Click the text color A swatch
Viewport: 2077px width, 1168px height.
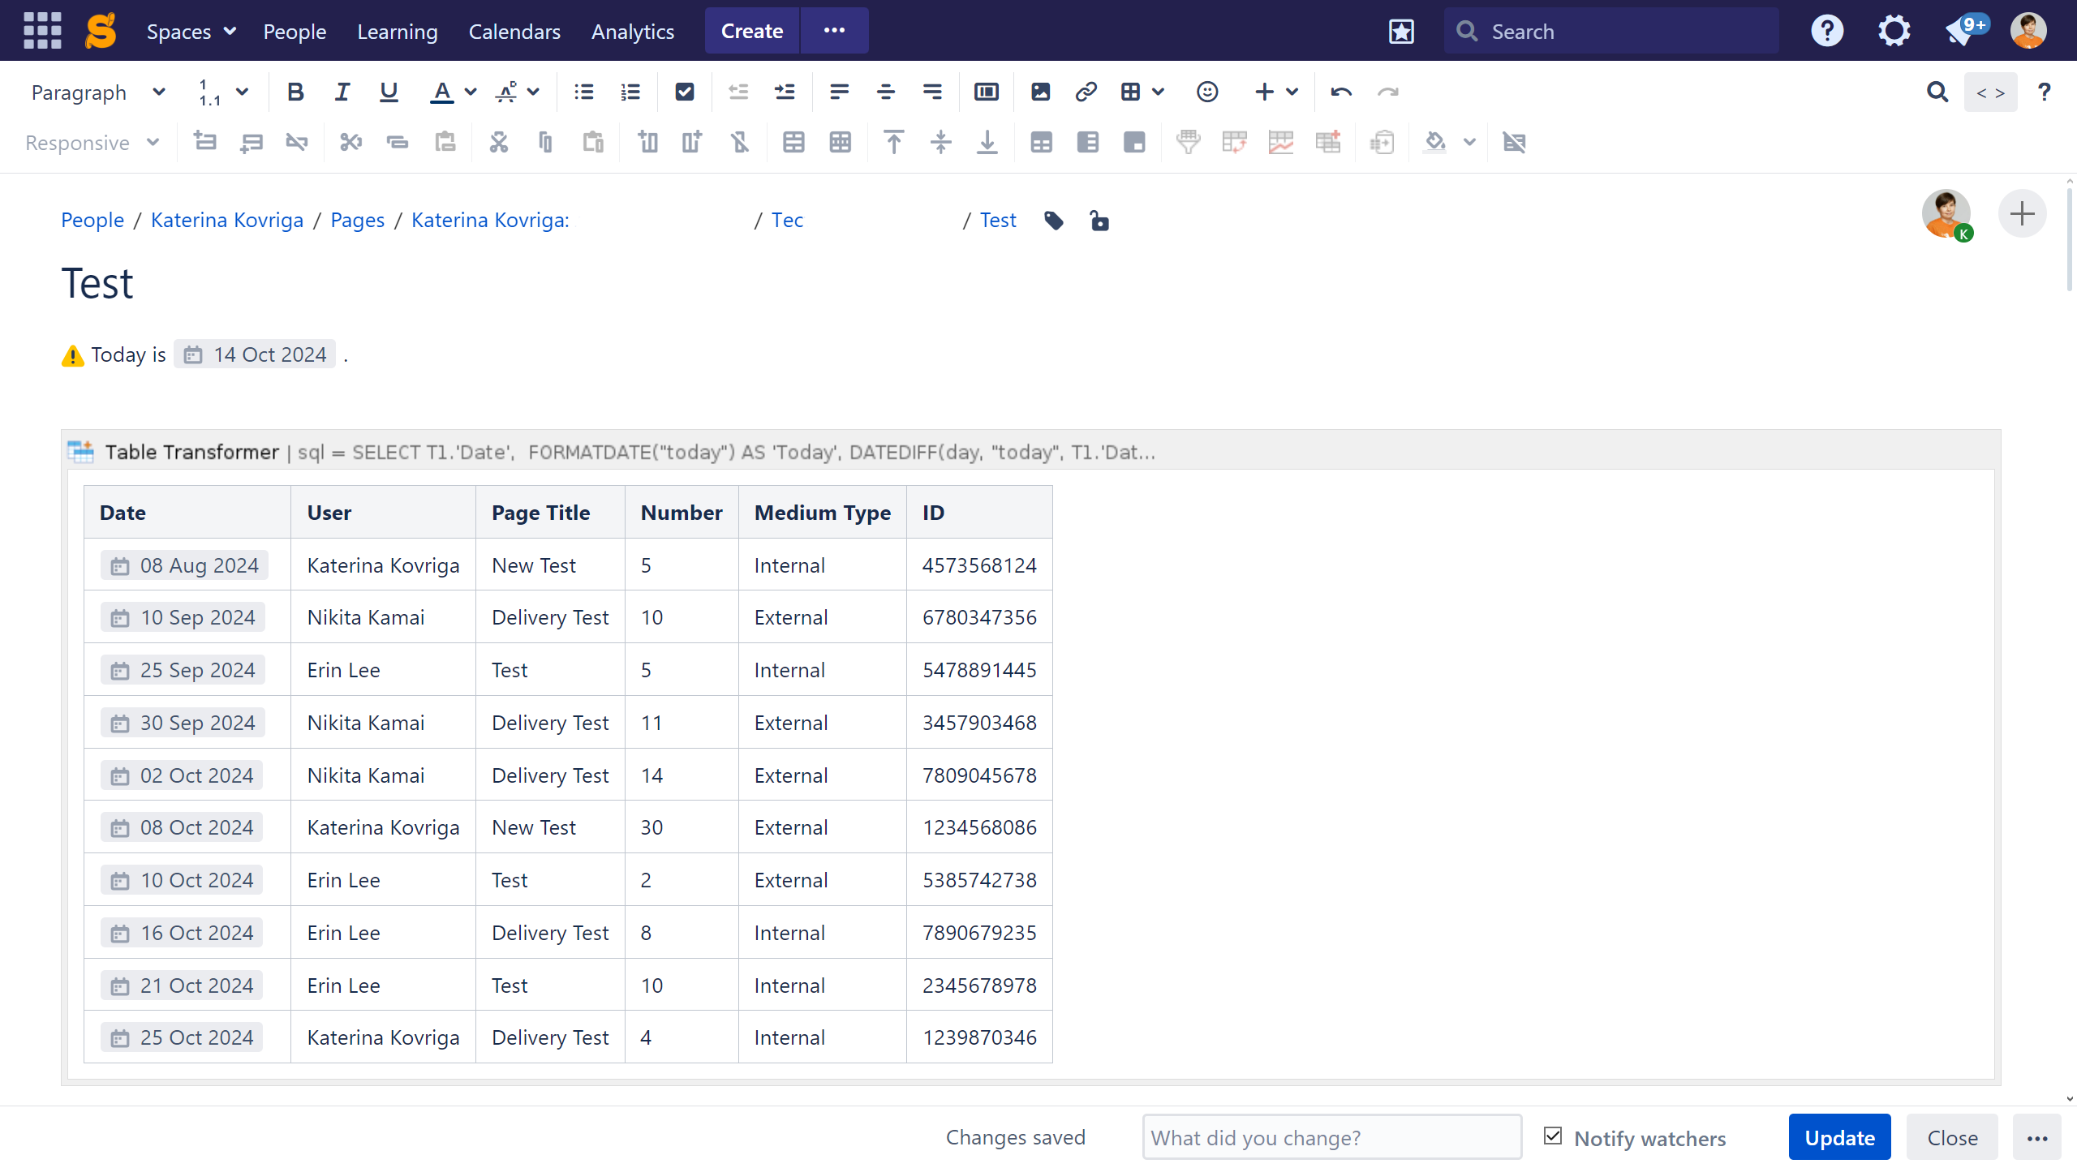pos(441,92)
